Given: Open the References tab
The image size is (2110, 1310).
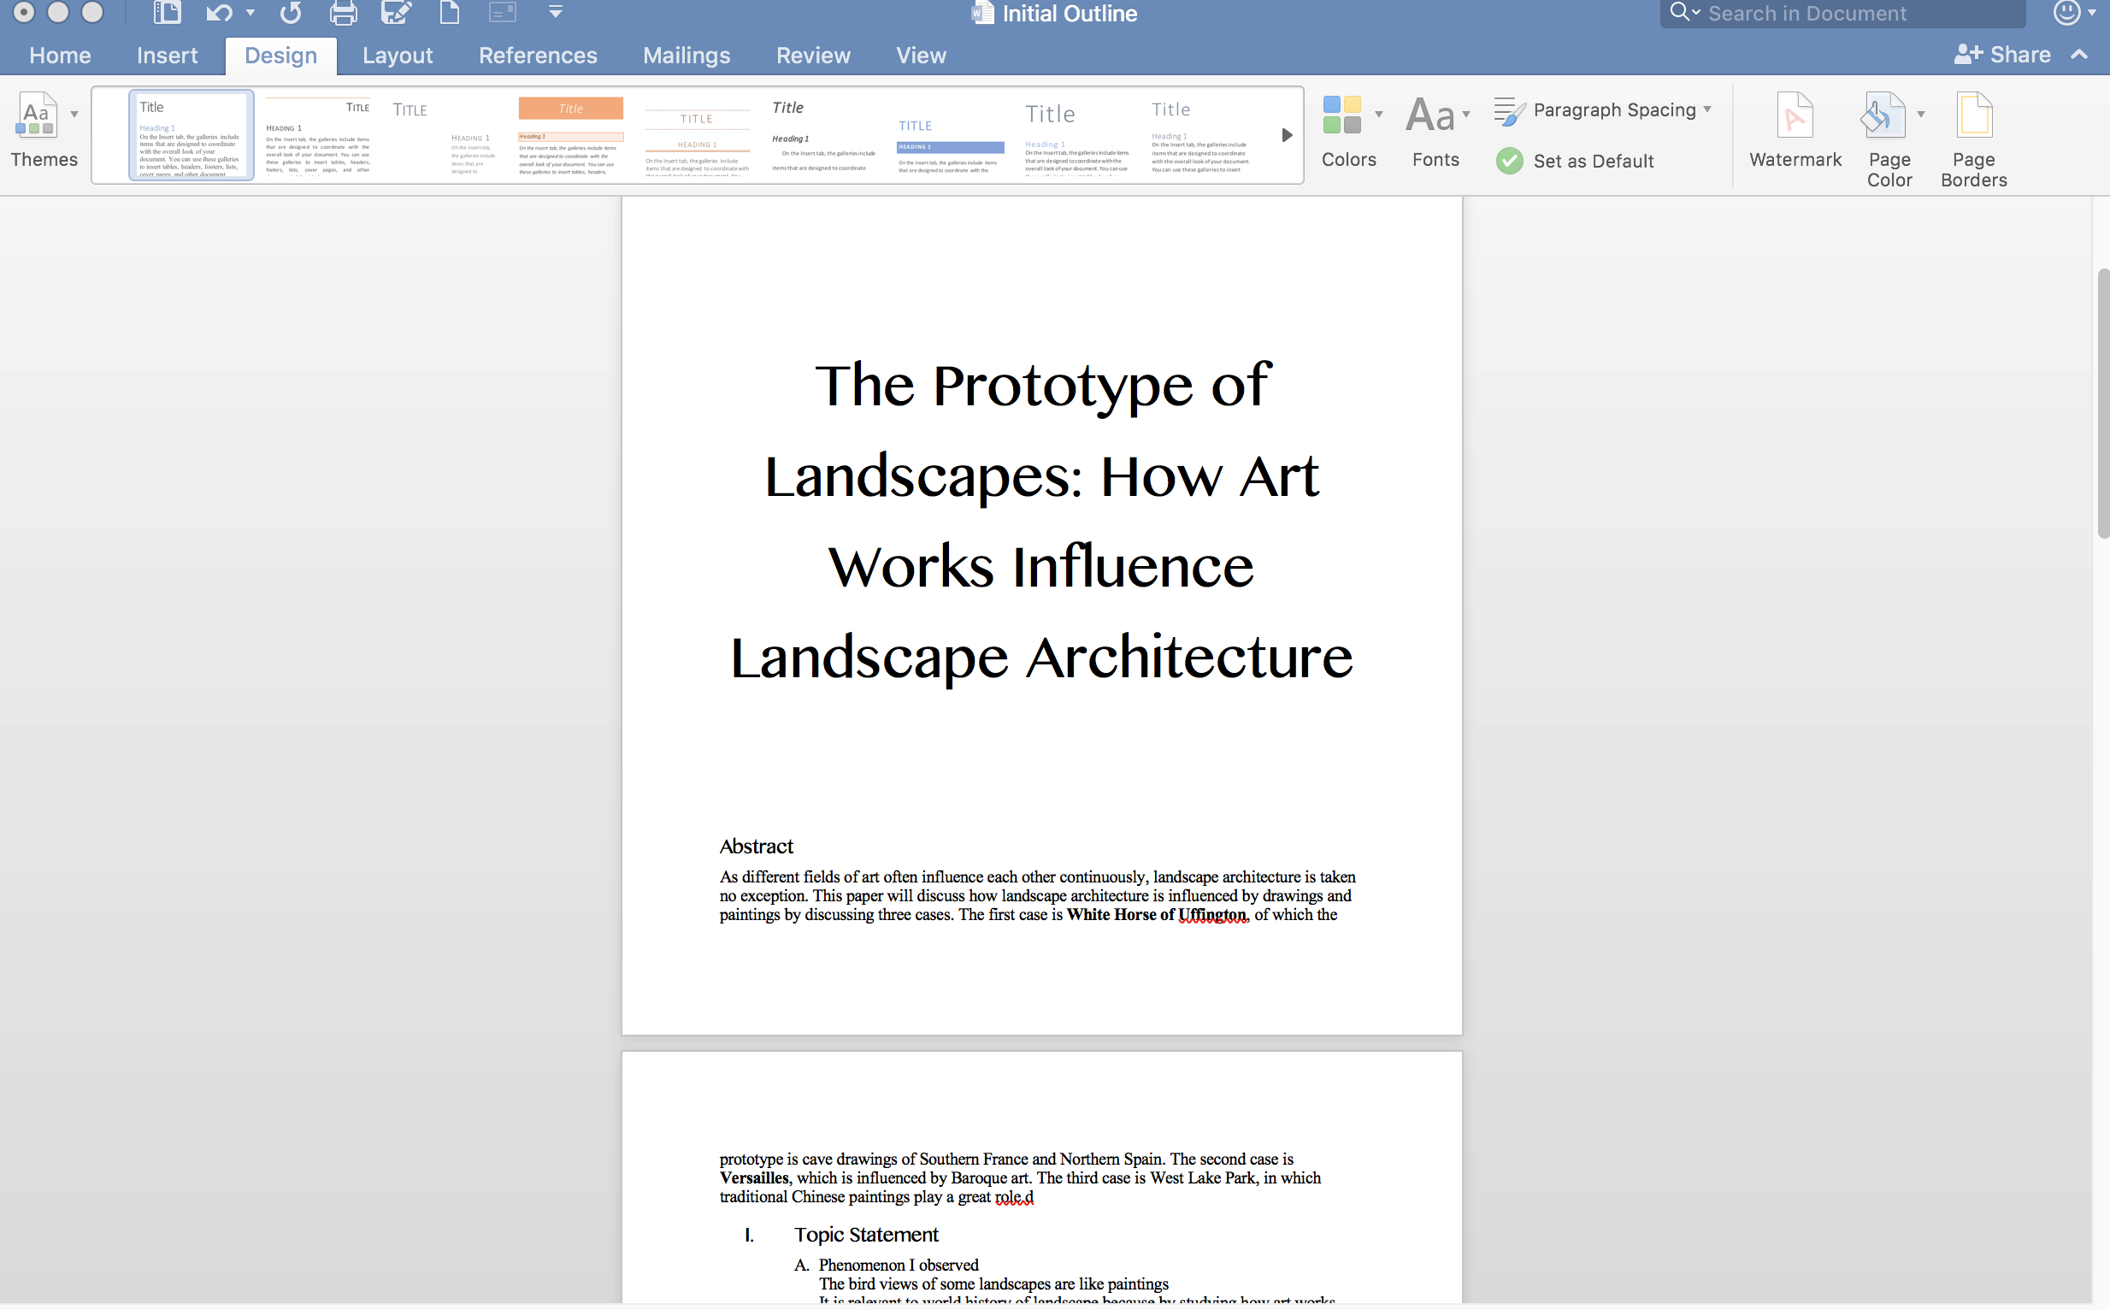Looking at the screenshot, I should pyautogui.click(x=537, y=56).
